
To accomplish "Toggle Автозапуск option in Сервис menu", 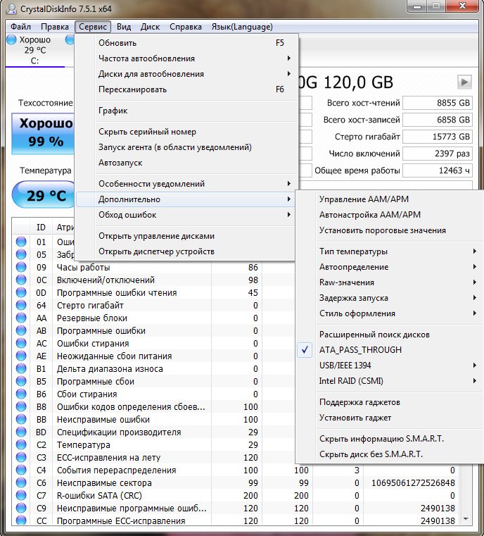I will 186,163.
